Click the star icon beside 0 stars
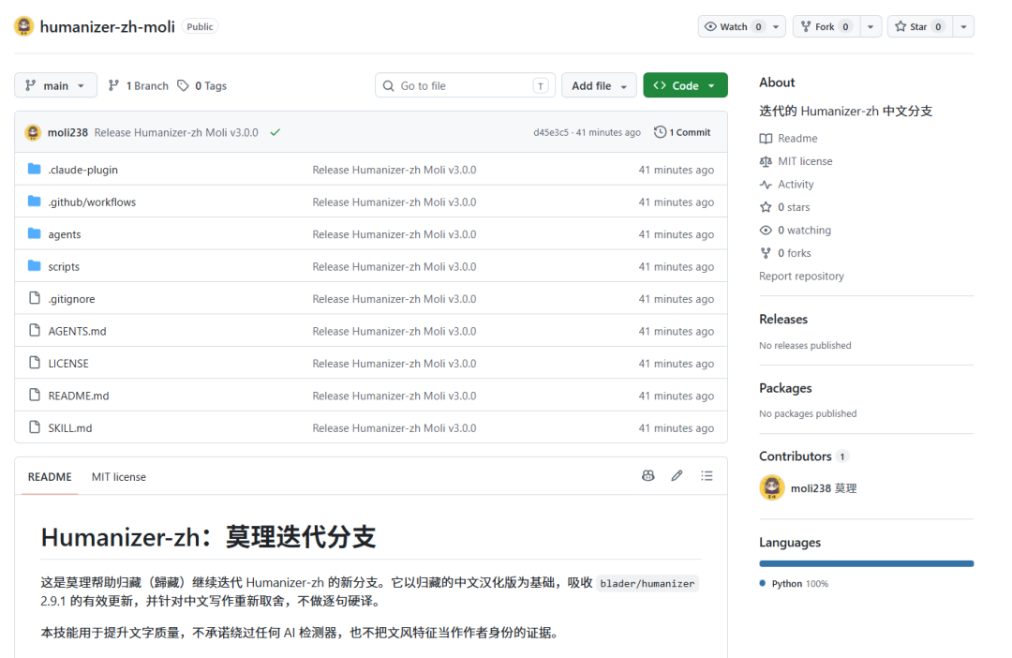The width and height of the screenshot is (1012, 658). click(x=766, y=207)
